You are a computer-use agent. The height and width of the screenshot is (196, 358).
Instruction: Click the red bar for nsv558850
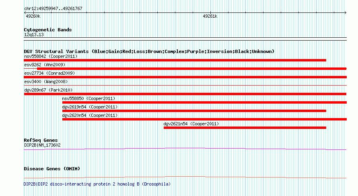click(x=204, y=102)
